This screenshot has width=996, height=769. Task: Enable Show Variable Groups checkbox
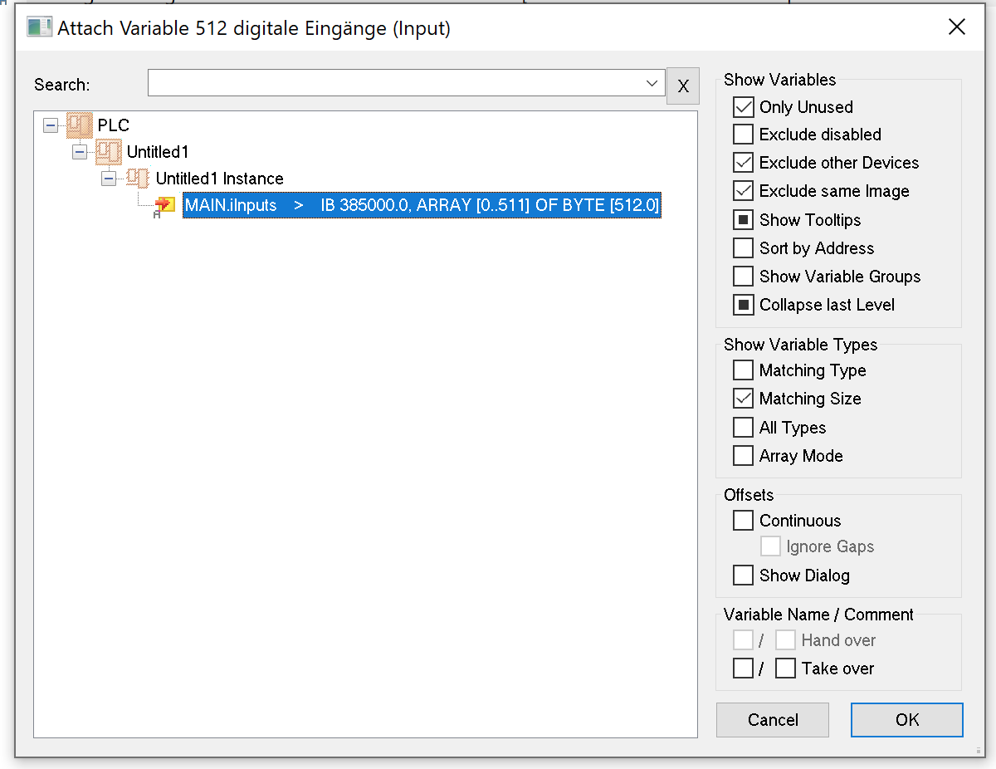point(743,277)
